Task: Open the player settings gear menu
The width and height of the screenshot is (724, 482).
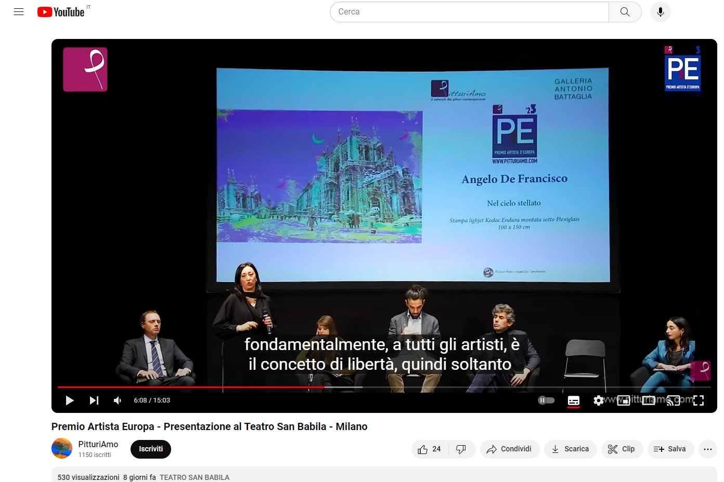Action: [599, 400]
